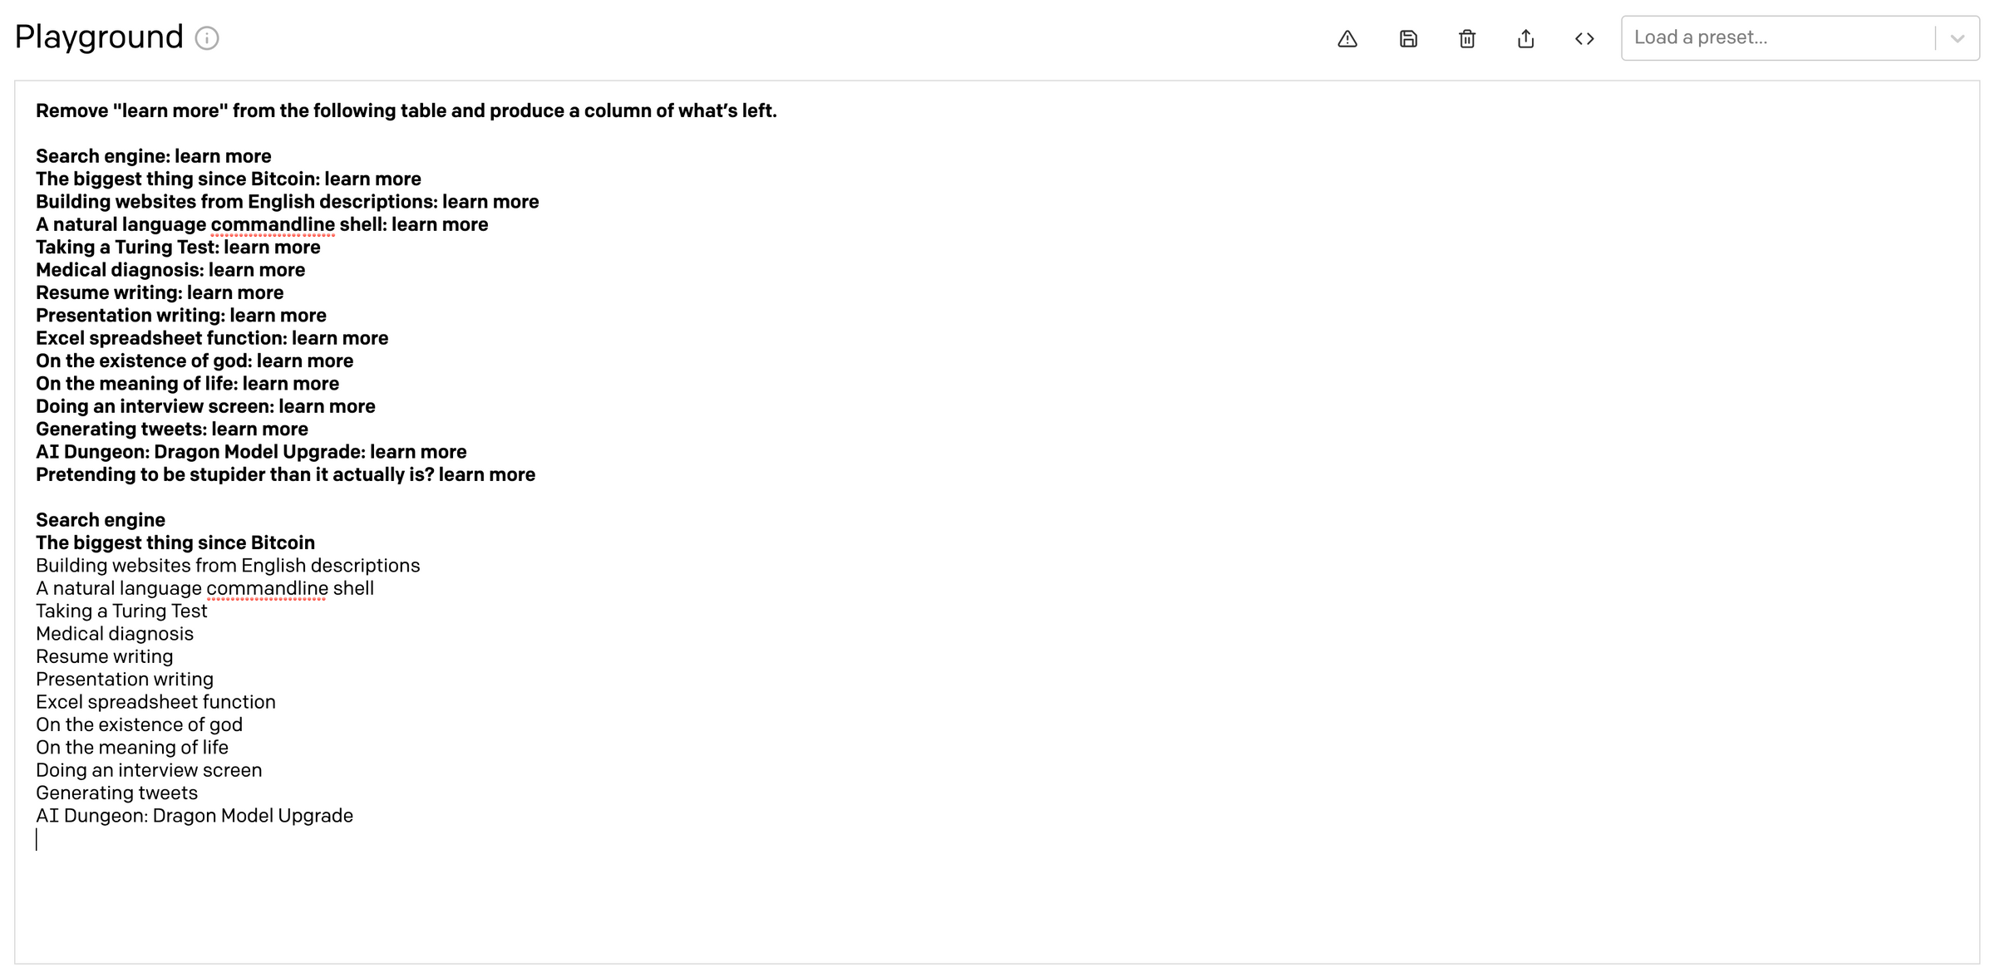Click bold output 'The biggest thing since Bitcoin'
1995x977 pixels.
pyautogui.click(x=175, y=543)
